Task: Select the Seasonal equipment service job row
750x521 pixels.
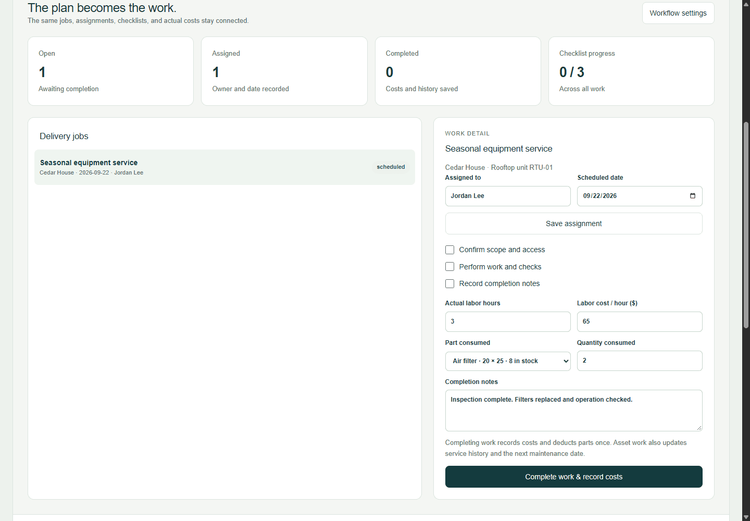Action: [224, 167]
